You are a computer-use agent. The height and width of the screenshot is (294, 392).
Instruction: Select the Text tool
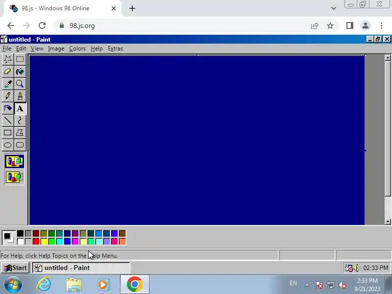pyautogui.click(x=20, y=108)
